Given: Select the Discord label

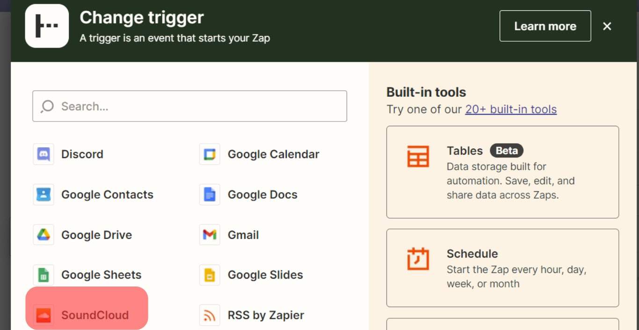Looking at the screenshot, I should coord(82,154).
